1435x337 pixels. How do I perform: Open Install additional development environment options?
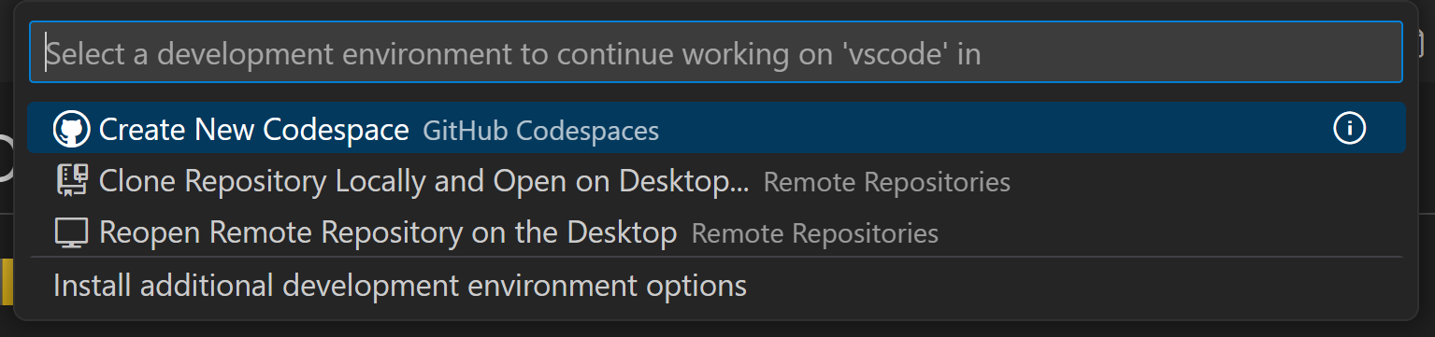pos(716,285)
